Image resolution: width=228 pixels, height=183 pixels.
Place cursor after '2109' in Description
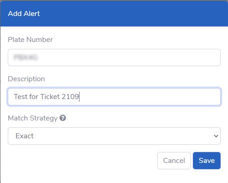click(79, 97)
